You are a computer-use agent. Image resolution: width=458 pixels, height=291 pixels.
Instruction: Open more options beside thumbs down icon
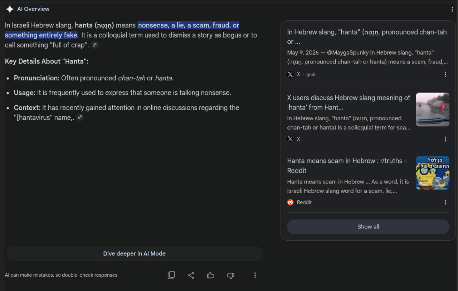(255, 275)
